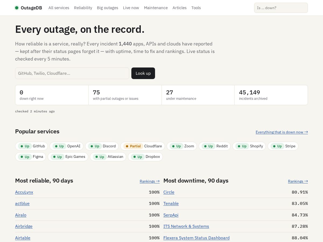Viewport: 323px width, 242px height.
Task: Click the OutageDB logo
Action: (x=28, y=8)
